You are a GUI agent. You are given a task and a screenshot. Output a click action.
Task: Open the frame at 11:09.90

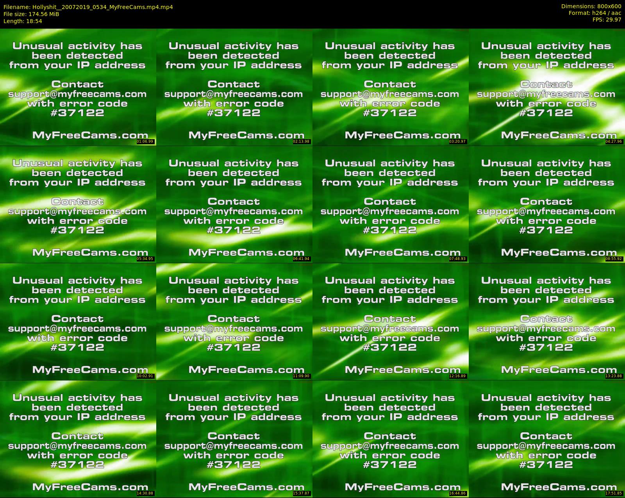(234, 321)
